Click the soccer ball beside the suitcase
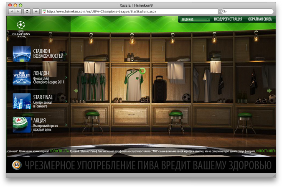This screenshot has height=189, width=282. 186,98
